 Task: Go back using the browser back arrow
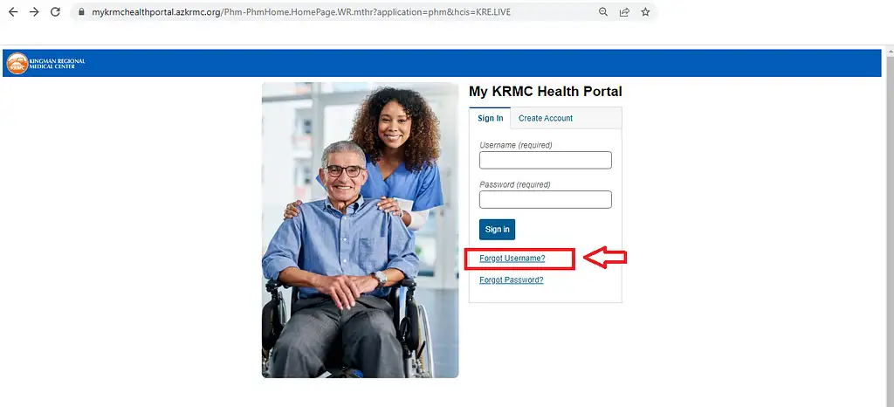point(13,12)
